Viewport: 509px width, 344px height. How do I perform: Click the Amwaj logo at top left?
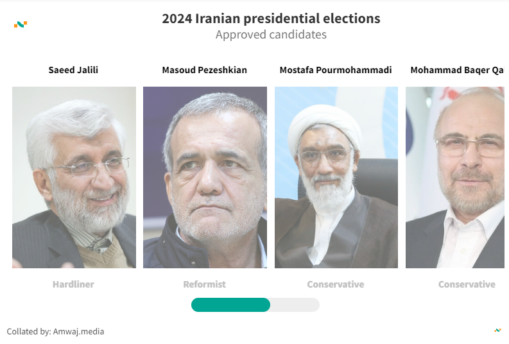21,25
